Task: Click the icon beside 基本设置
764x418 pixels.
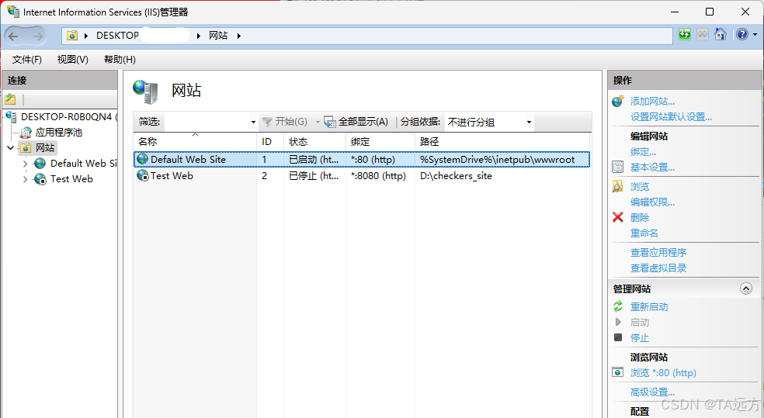Action: pyautogui.click(x=618, y=168)
